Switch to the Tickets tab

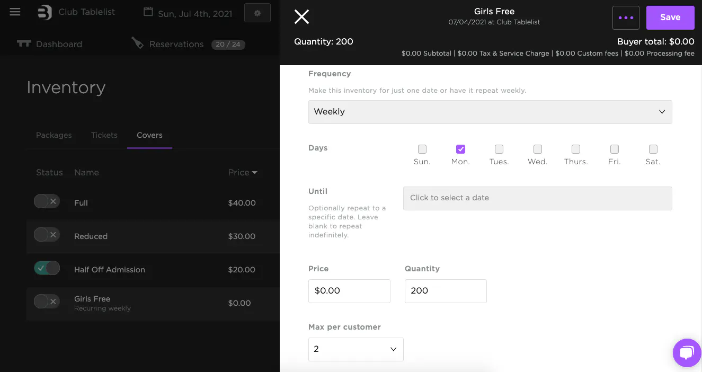click(104, 135)
